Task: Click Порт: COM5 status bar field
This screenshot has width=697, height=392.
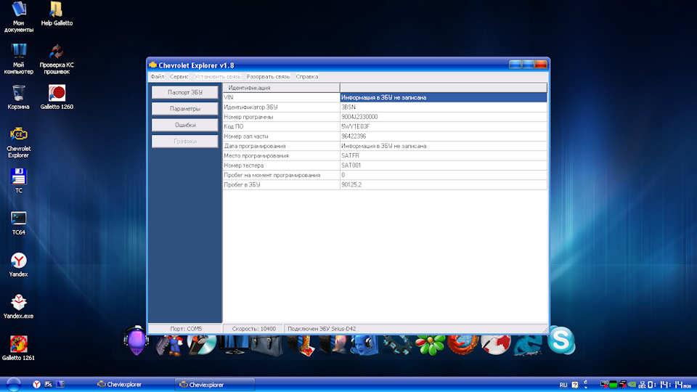Action: pos(185,329)
